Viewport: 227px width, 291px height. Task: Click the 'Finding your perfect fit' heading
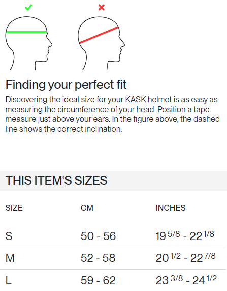click(x=66, y=85)
